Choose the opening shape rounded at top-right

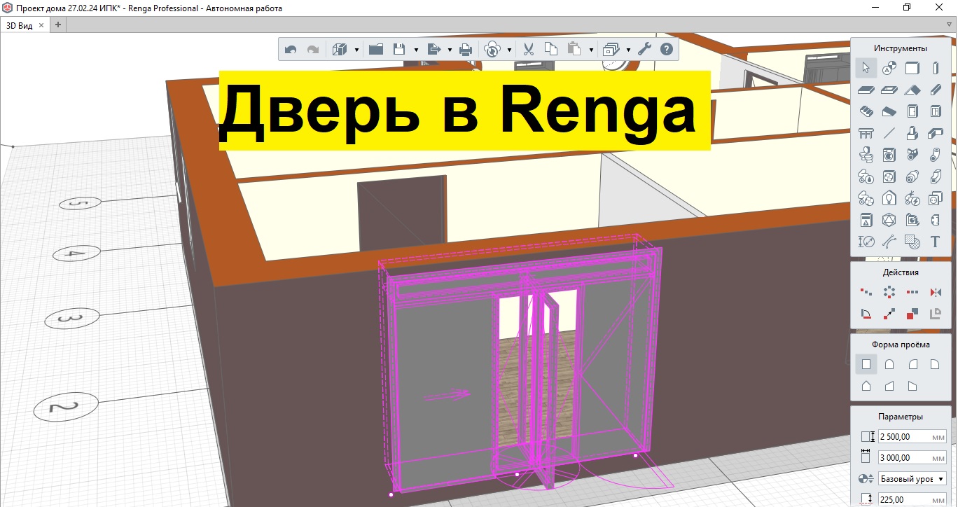click(935, 364)
